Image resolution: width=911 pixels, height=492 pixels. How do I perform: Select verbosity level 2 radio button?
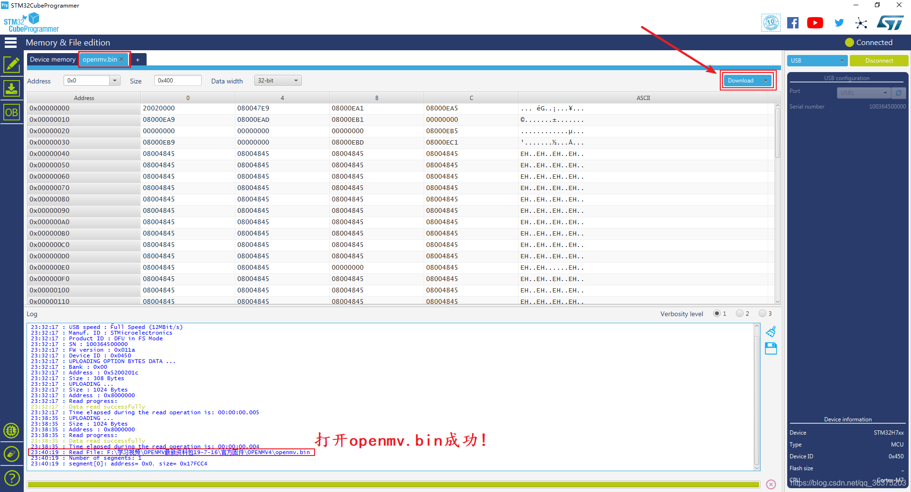[740, 313]
